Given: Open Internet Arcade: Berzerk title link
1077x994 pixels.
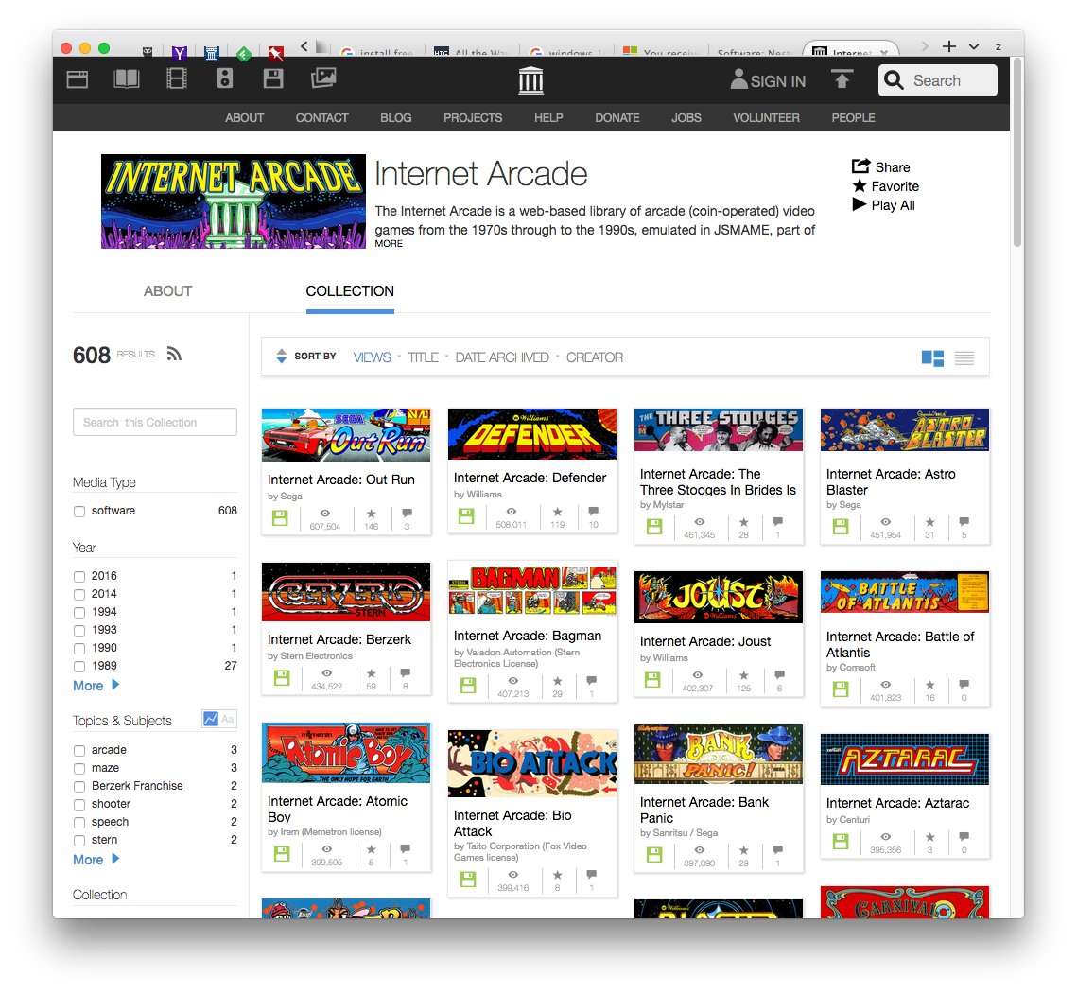Looking at the screenshot, I should pos(339,639).
